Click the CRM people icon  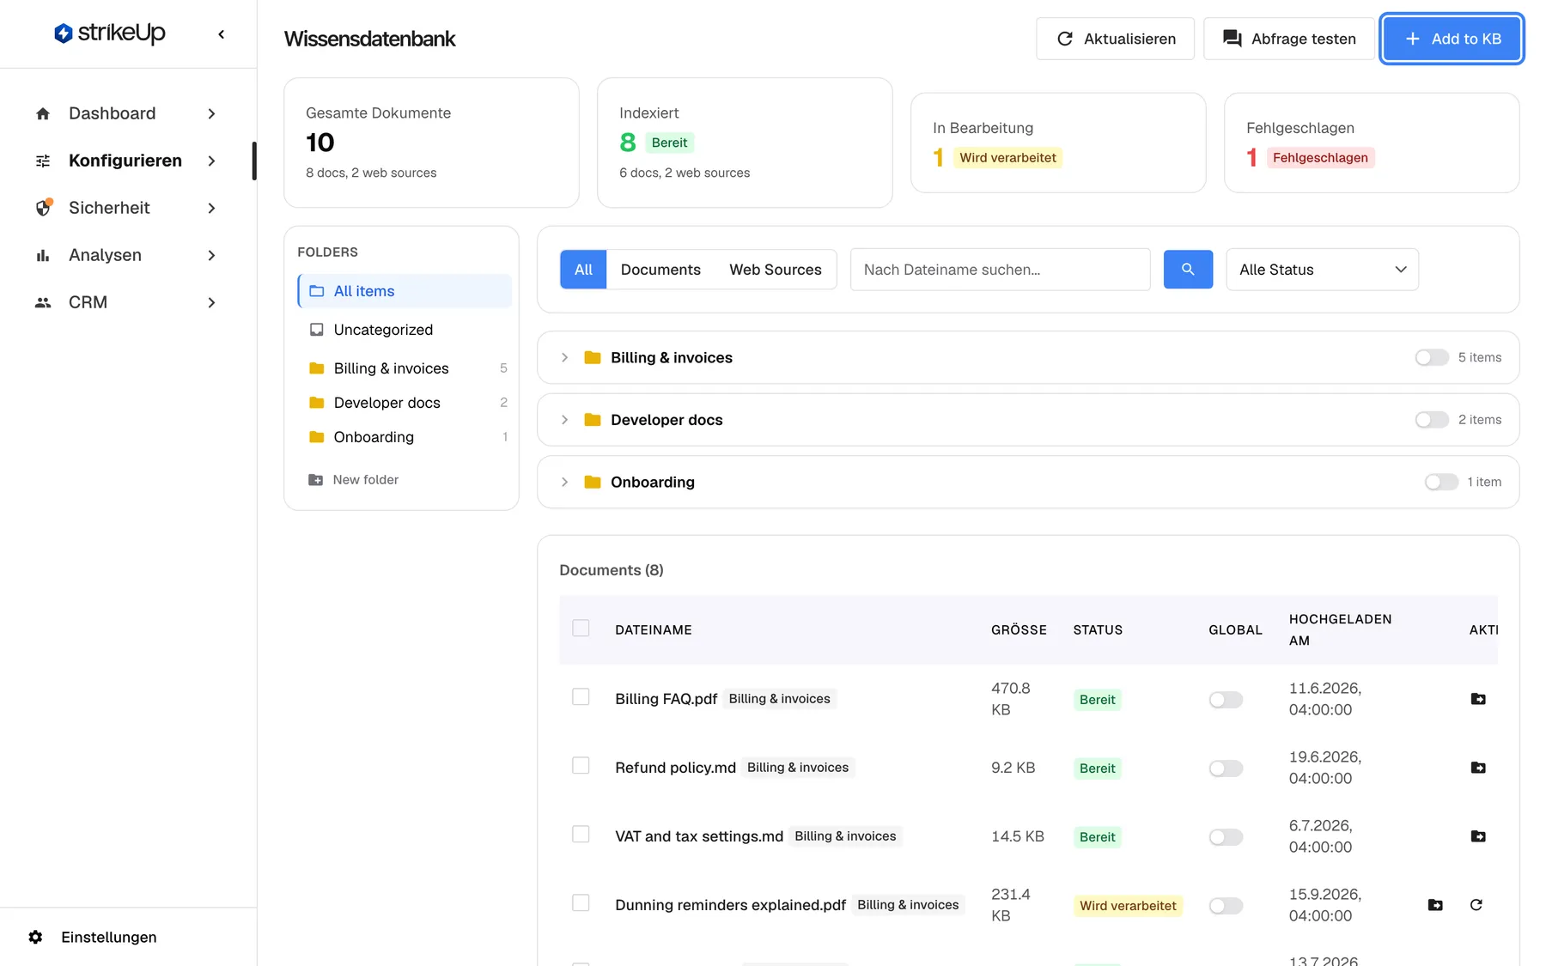point(43,302)
